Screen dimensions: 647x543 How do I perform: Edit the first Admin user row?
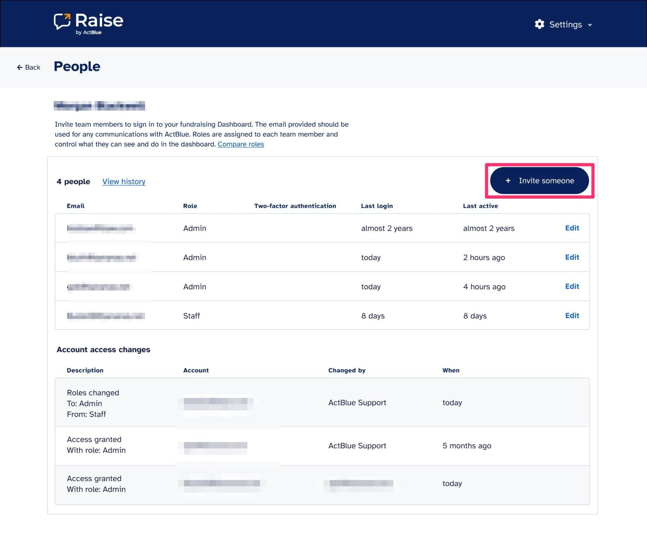(572, 228)
